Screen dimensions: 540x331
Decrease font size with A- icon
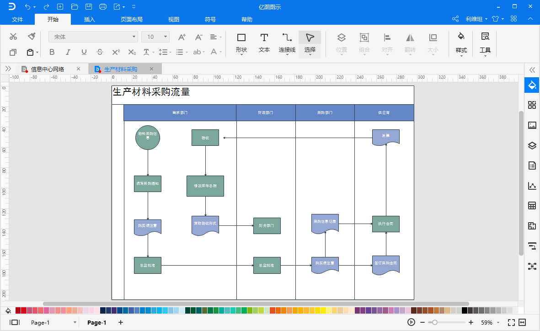[199, 37]
